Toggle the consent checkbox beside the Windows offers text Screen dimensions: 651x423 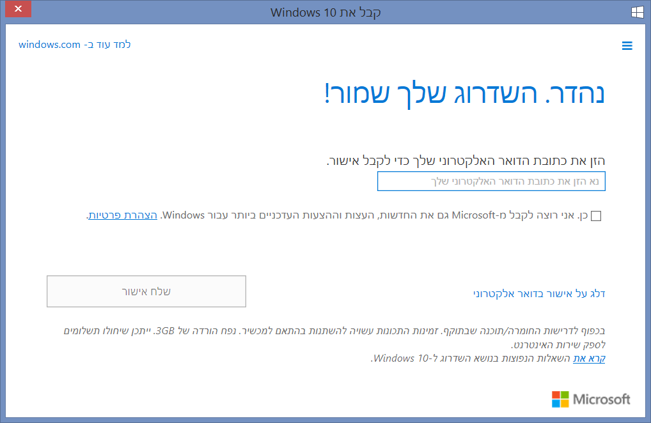595,216
